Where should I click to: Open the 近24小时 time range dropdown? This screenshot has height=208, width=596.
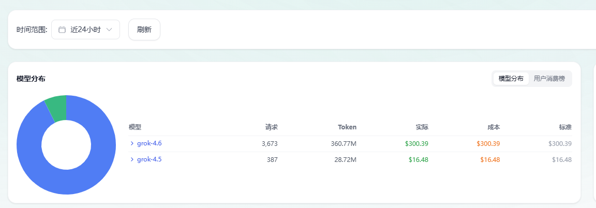pyautogui.click(x=85, y=29)
